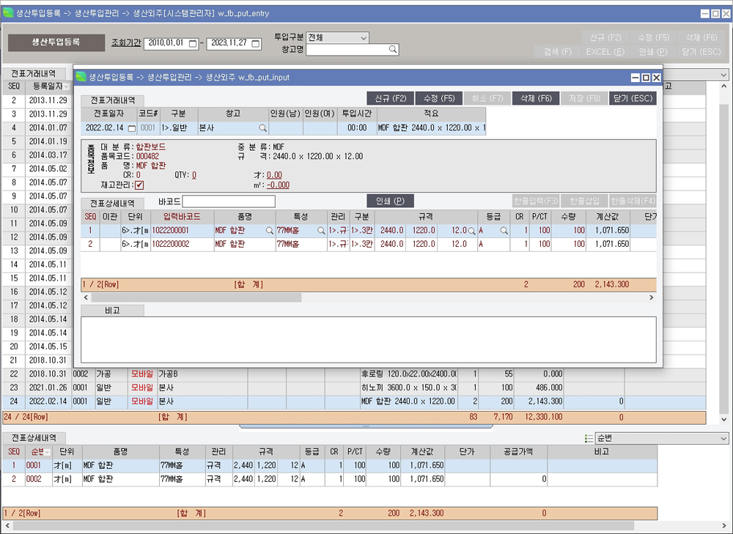Click 등급 lookup magnifier in detail row 1
This screenshot has width=733, height=534.
point(504,231)
